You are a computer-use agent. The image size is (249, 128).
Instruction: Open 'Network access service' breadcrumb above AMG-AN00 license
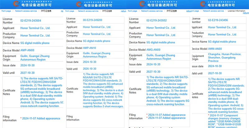coord(152,11)
